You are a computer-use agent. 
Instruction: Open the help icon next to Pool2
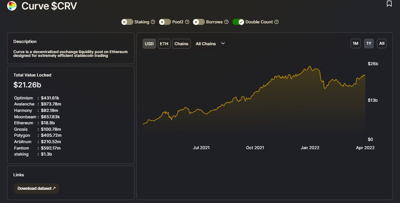[x=187, y=22]
